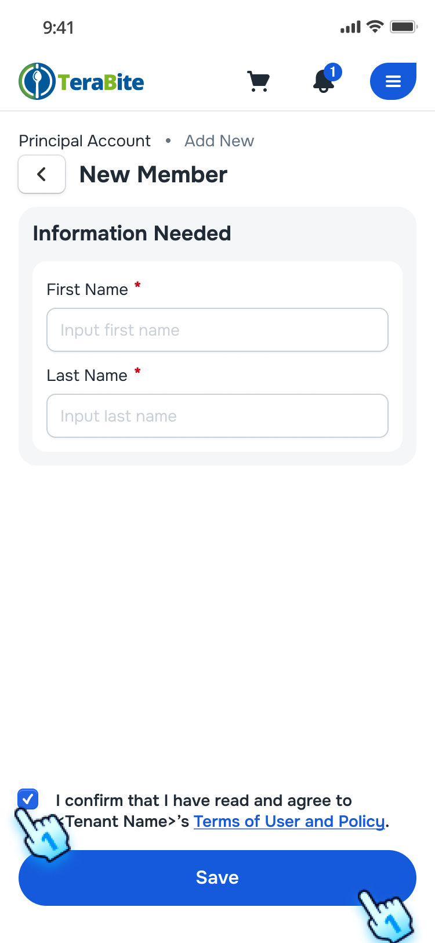Screen dimensions: 435x943
Task: Collapse the New Member form via back arrow
Action: click(x=41, y=174)
